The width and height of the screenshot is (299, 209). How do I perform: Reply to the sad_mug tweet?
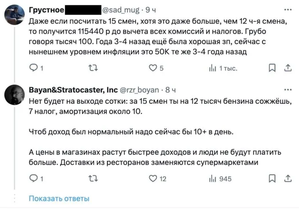(x=33, y=68)
